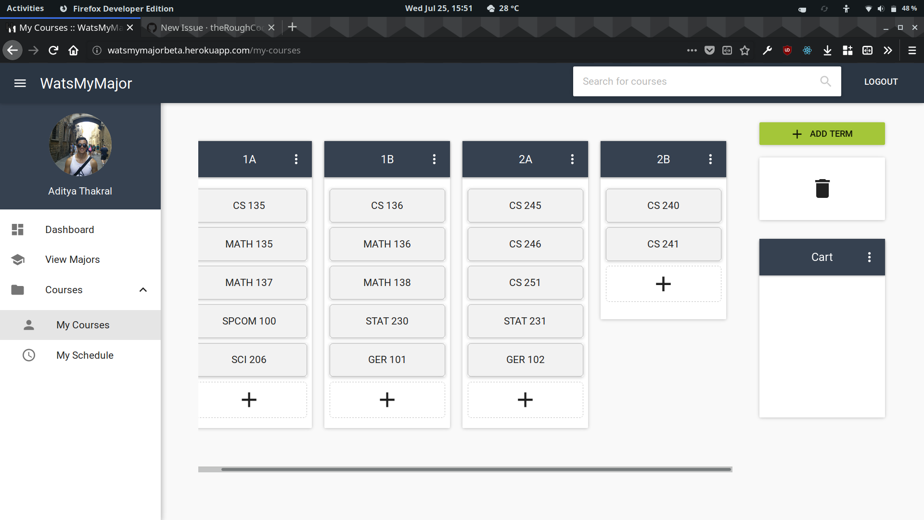Click the LOGOUT button
The image size is (924, 520).
(881, 82)
